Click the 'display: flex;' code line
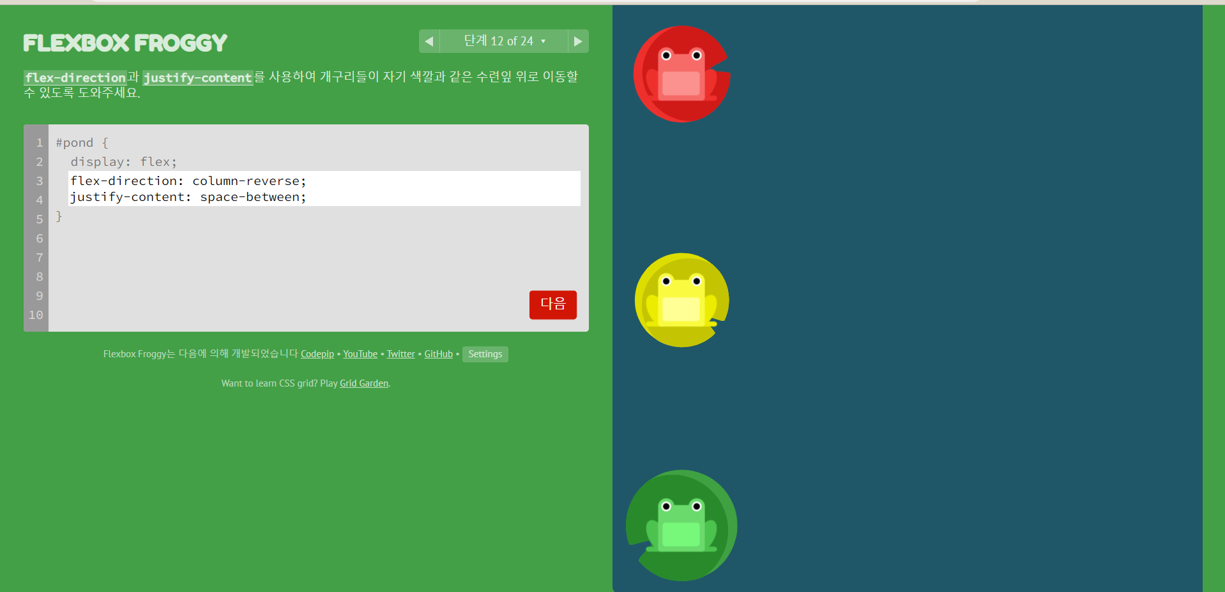 click(x=124, y=162)
